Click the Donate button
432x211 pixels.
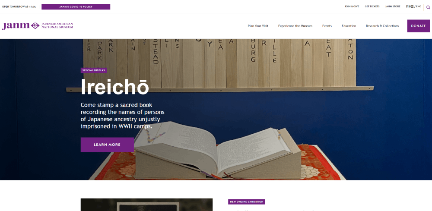pos(418,26)
